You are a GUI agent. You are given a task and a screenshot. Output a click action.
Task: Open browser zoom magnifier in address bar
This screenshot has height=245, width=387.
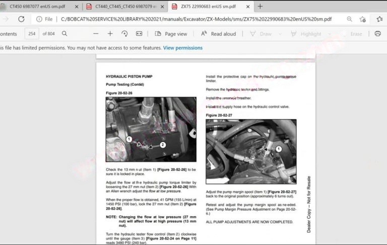tap(349, 19)
